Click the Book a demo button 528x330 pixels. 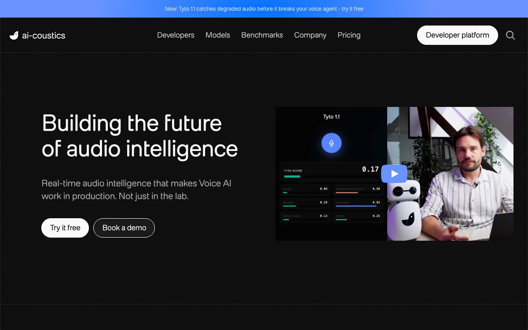click(124, 228)
